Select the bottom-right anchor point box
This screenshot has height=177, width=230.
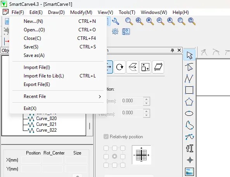pos(123,165)
